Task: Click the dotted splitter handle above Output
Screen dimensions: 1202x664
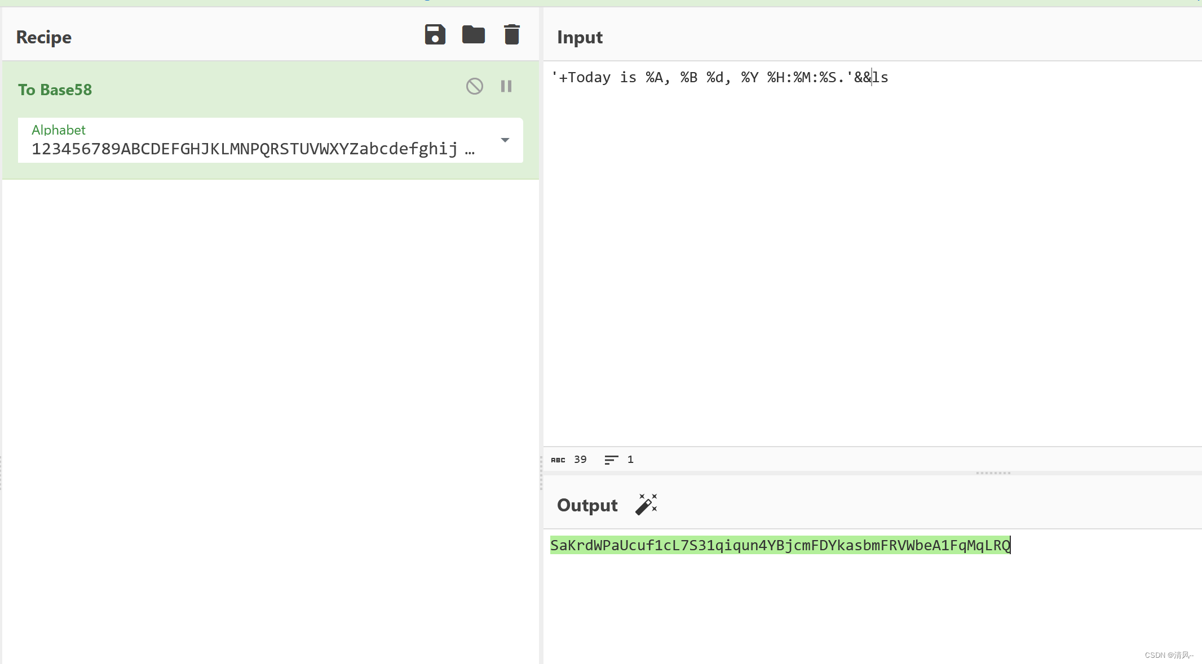Action: click(x=993, y=473)
